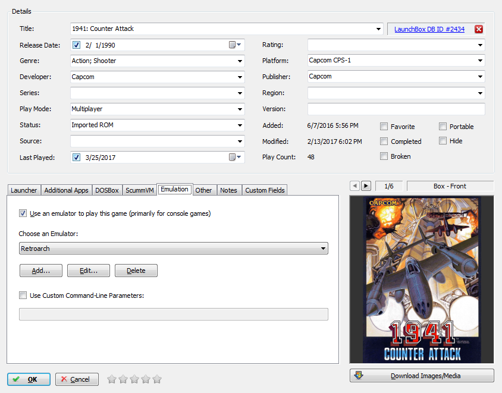The width and height of the screenshot is (502, 393).
Task: Expand the Genre dropdown
Action: (240, 61)
